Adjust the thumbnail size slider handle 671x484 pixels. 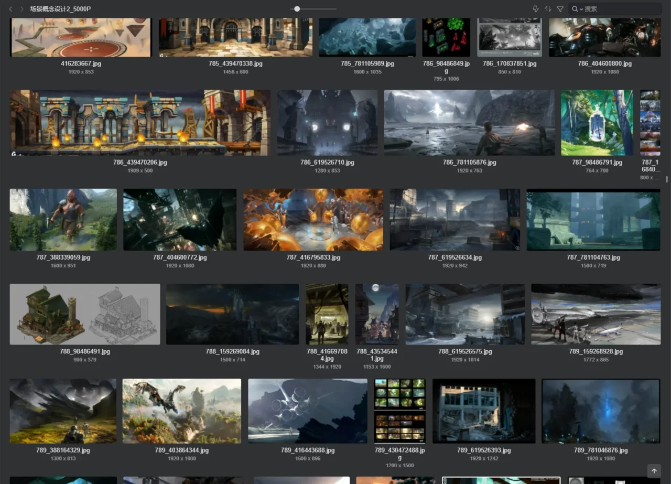click(x=297, y=9)
